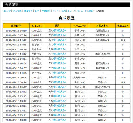This screenshot has width=133, height=123.
Task: Open details of the 石切知識LV1 LVUP合成 row
Action: (x=59, y=40)
